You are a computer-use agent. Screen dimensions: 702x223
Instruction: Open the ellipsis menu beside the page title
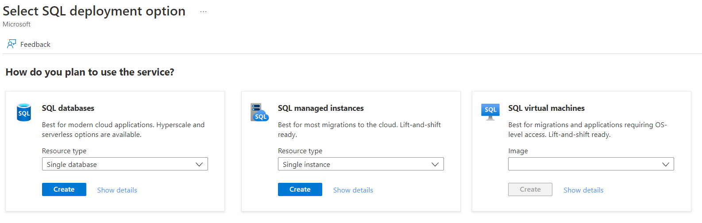click(x=203, y=12)
